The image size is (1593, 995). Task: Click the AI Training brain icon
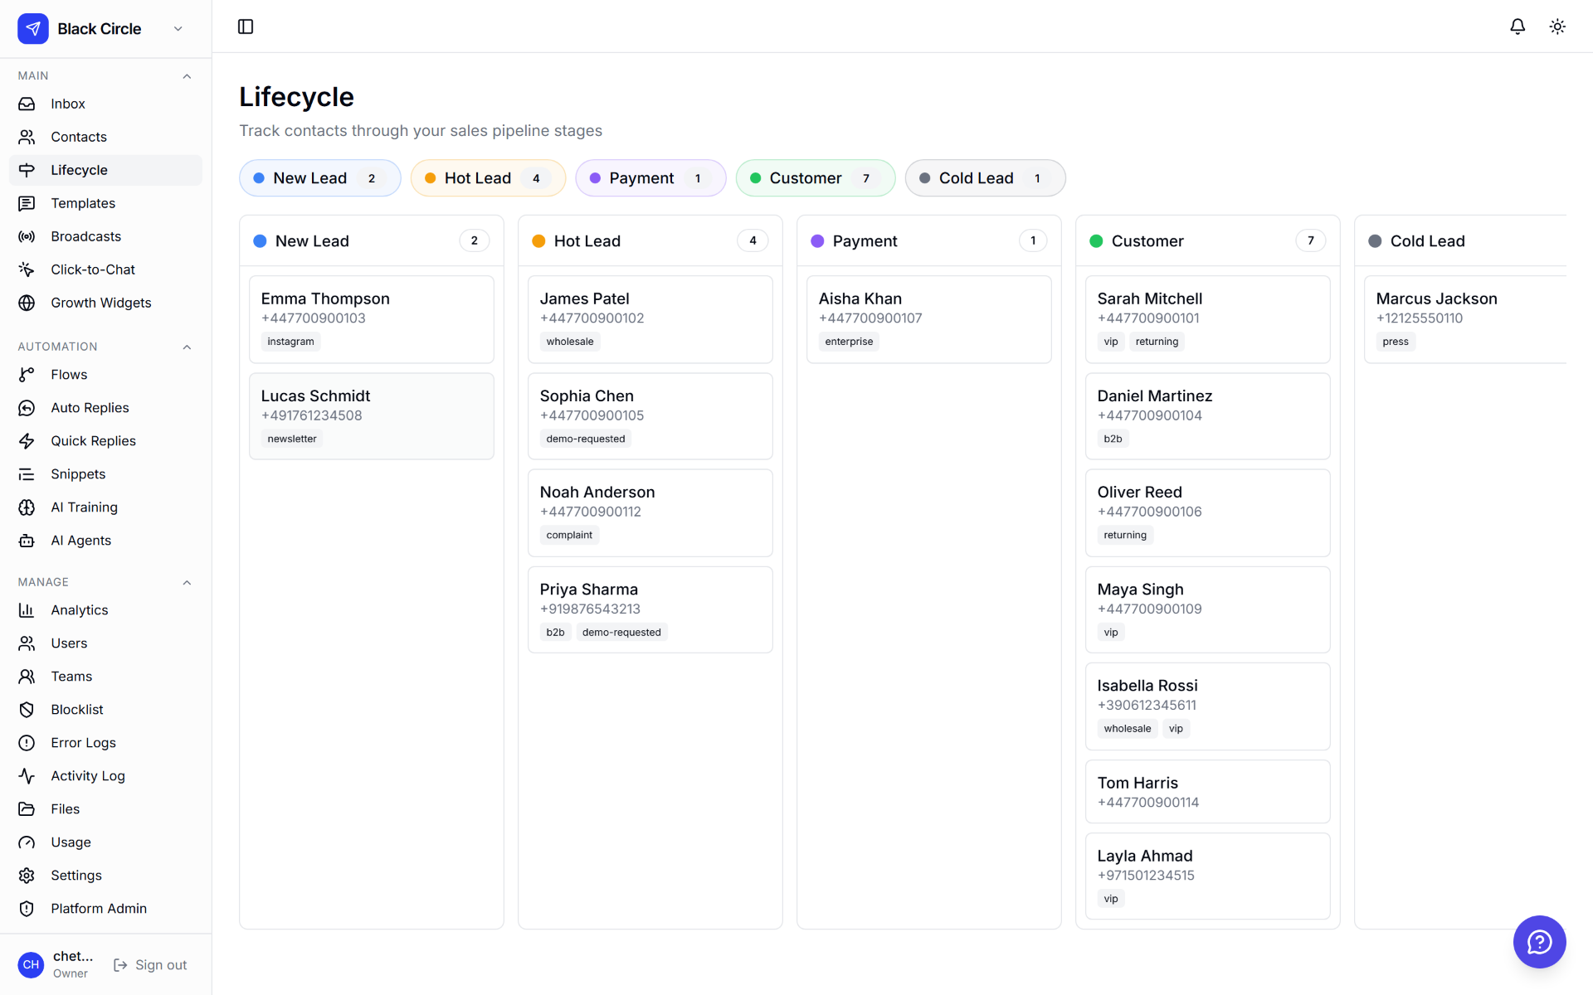(27, 507)
